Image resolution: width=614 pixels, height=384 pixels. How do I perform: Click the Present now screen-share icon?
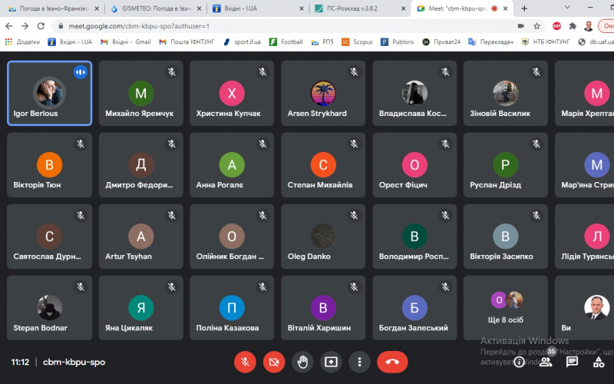tap(331, 362)
